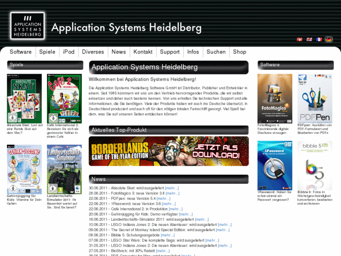Open the Absolute Skat box cover

(x=24, y=99)
